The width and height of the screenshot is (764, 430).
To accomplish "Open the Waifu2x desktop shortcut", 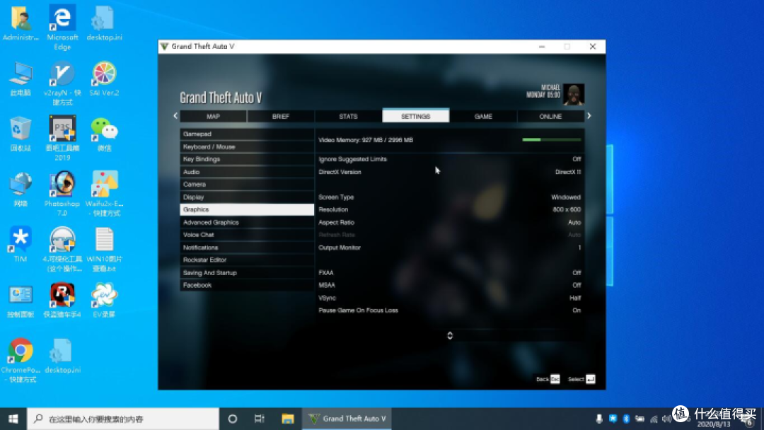I will pos(104,193).
